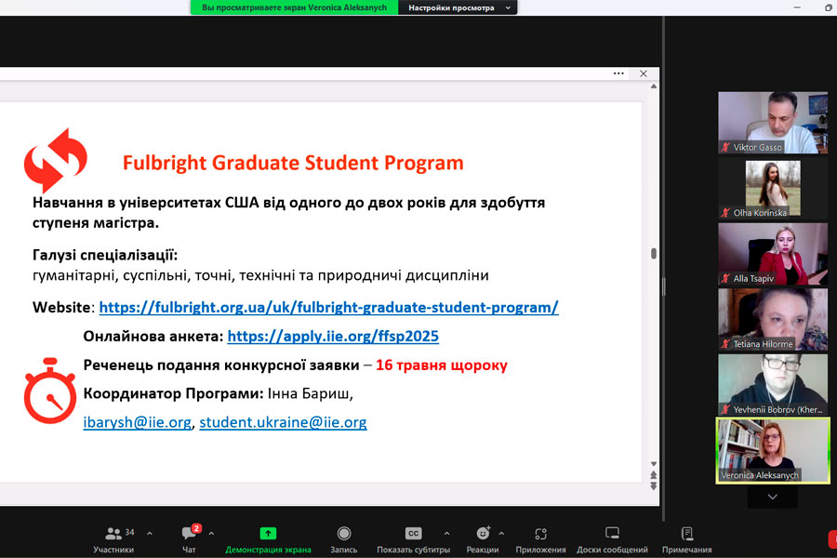The image size is (837, 558).
Task: Expand chat options caret next to Чат
Action: (211, 533)
